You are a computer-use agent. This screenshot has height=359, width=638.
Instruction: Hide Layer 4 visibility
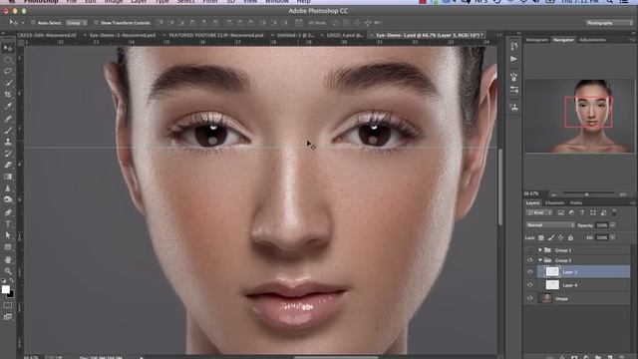(529, 285)
